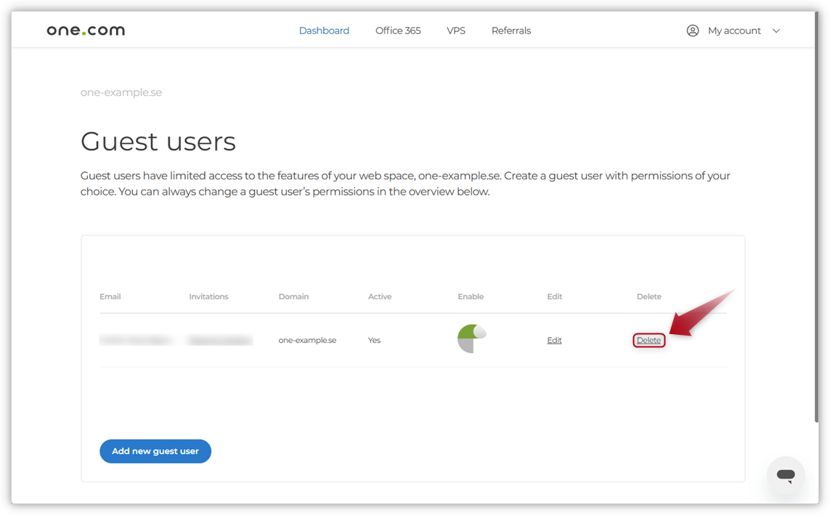Viewport: 830px width, 515px height.
Task: Click the Add new guest user button
Action: pos(155,451)
